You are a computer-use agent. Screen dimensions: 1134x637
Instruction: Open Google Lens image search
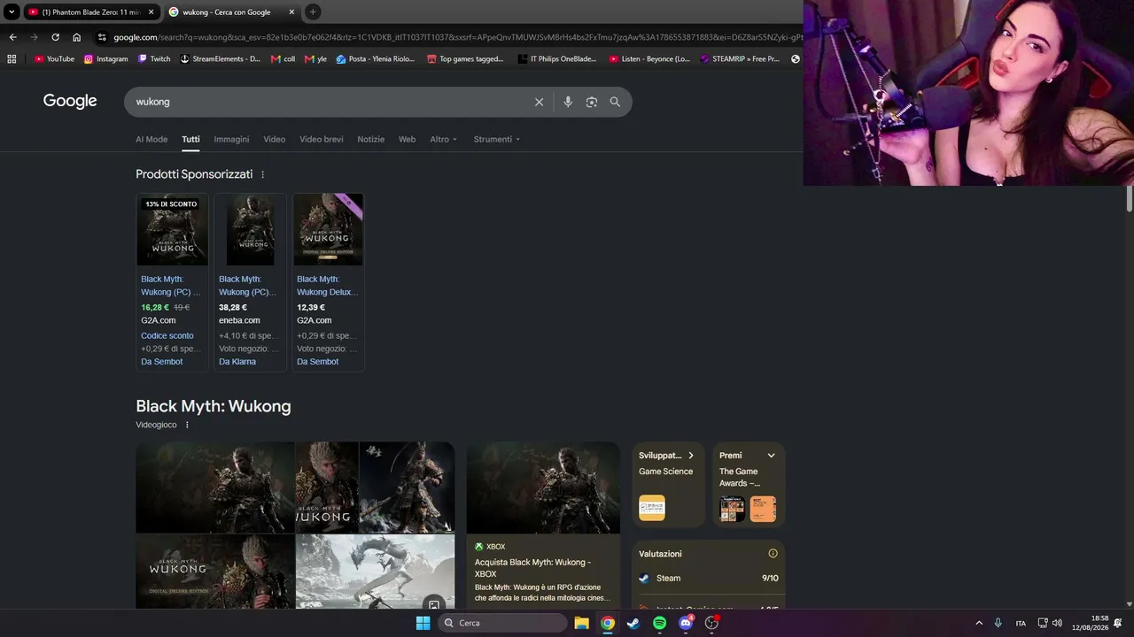(x=592, y=102)
